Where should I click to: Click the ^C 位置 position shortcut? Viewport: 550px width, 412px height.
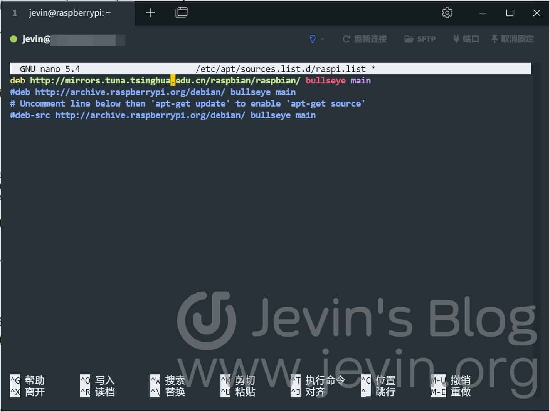378,380
